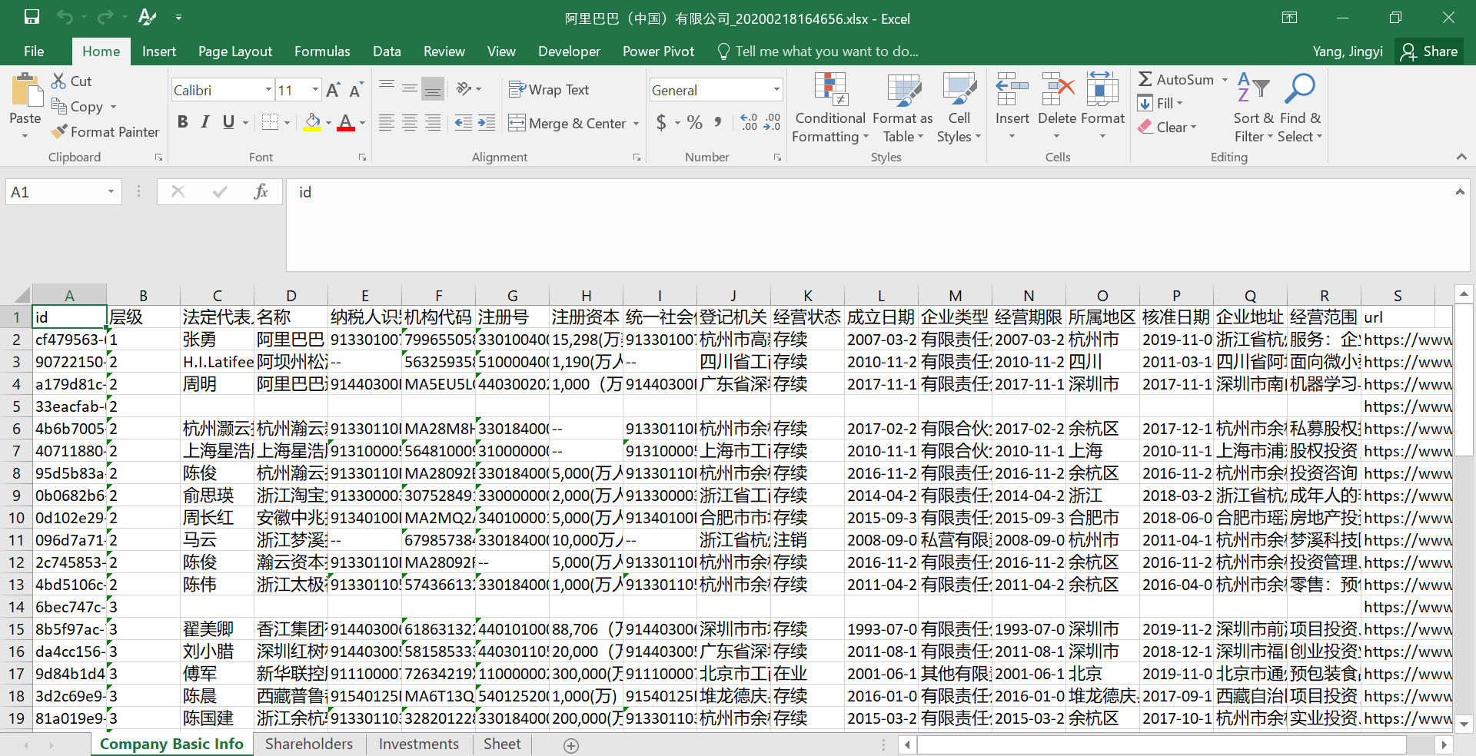Open the Format cells menu
Screen dimensions: 1476x756
(1102, 107)
